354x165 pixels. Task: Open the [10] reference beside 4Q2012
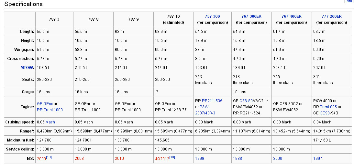click(x=172, y=157)
